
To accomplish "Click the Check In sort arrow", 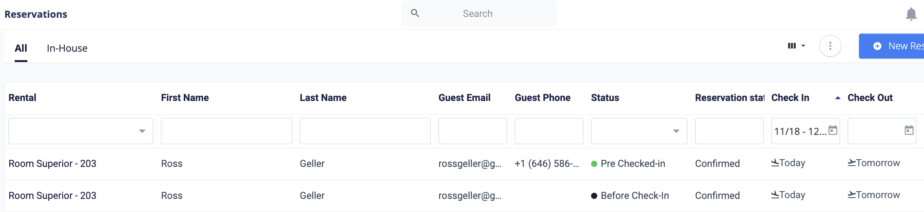I will tap(838, 98).
